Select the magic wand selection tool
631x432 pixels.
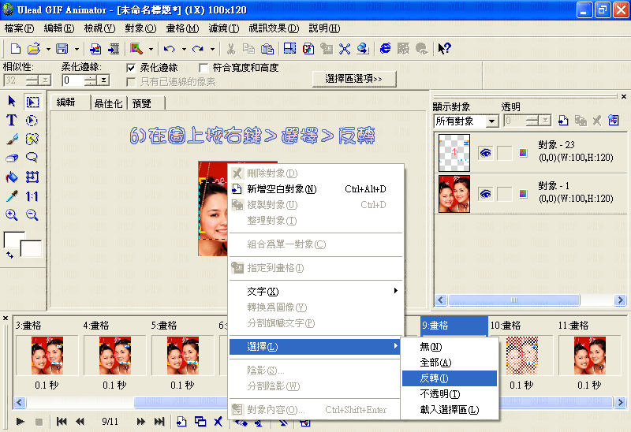coord(32,140)
